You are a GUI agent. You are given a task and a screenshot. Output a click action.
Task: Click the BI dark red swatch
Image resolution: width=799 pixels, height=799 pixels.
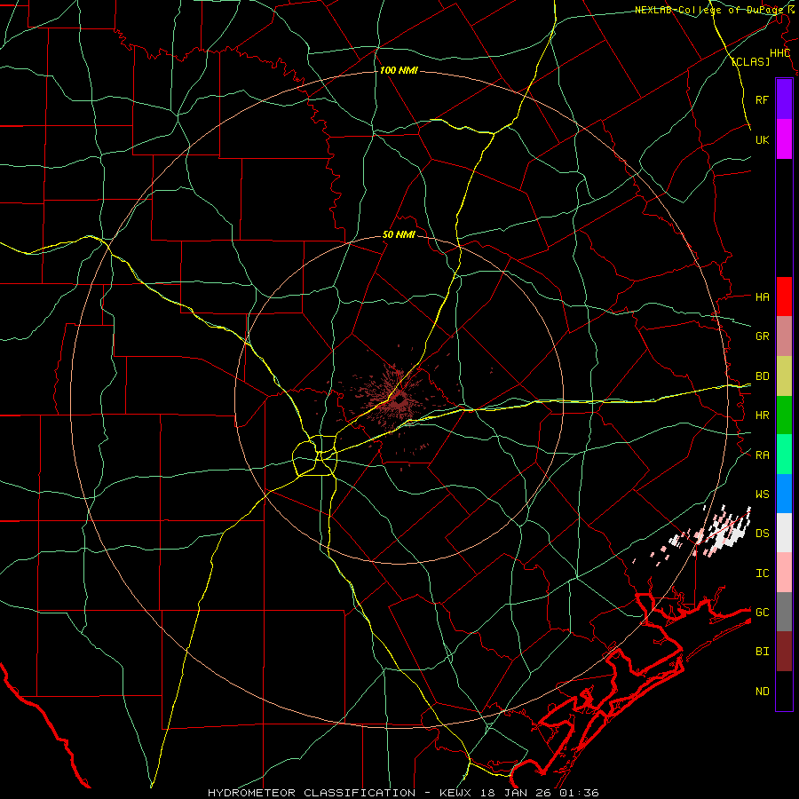(784, 652)
